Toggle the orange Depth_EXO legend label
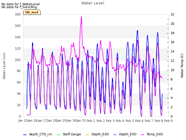 (100, 134)
